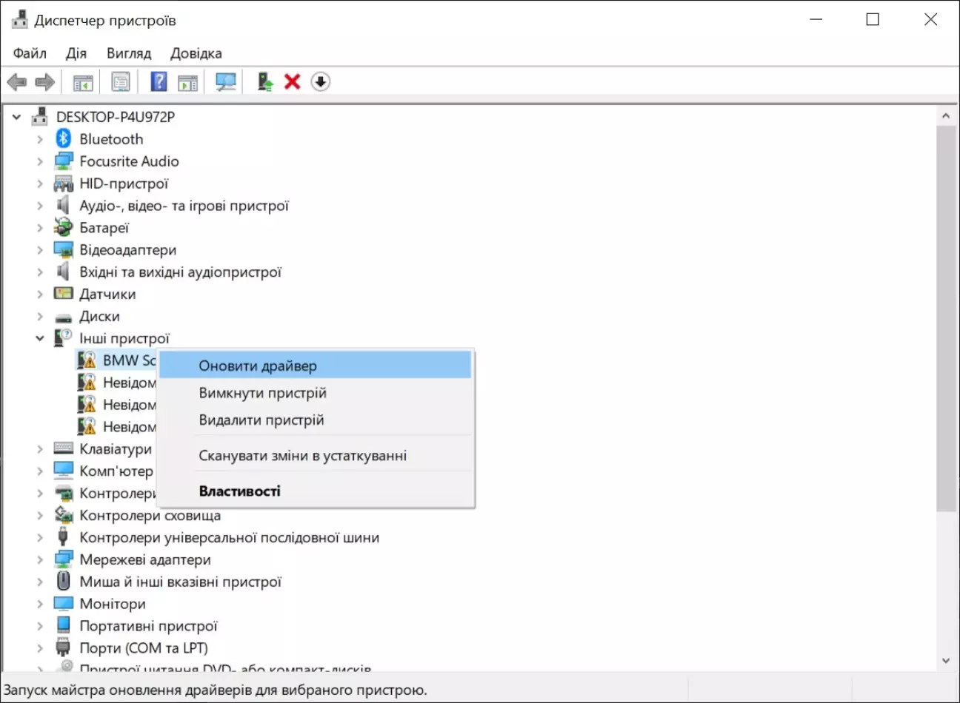This screenshot has width=960, height=703.
Task: Open Властивості from context menu
Action: [x=239, y=491]
